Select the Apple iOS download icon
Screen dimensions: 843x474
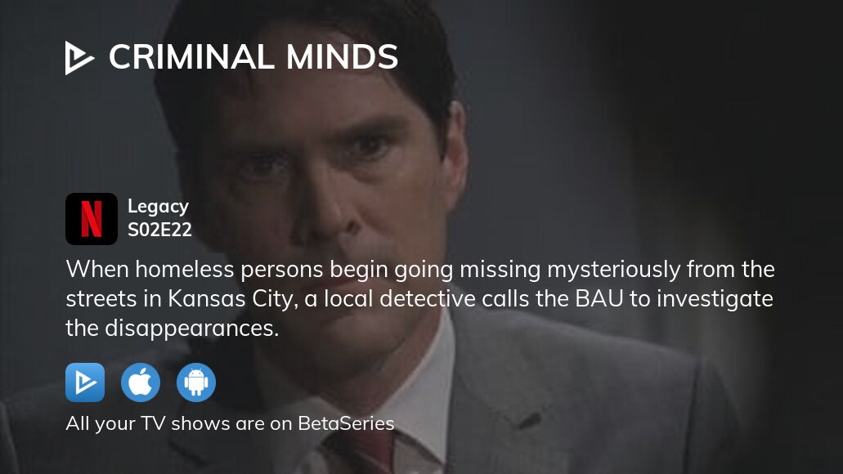click(x=141, y=382)
